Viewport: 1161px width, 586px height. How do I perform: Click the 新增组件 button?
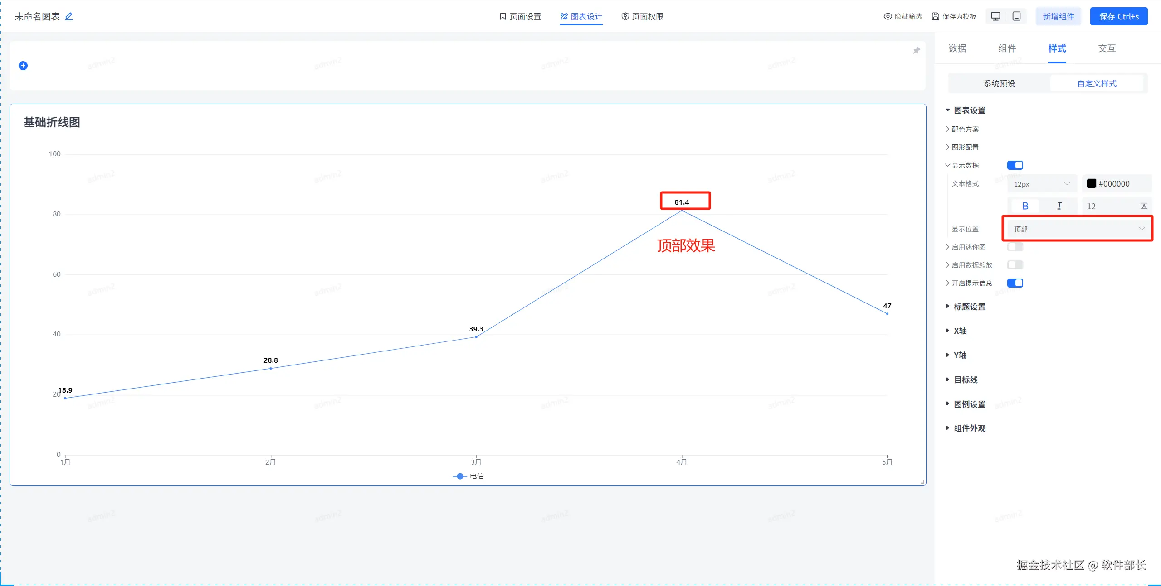click(x=1058, y=16)
